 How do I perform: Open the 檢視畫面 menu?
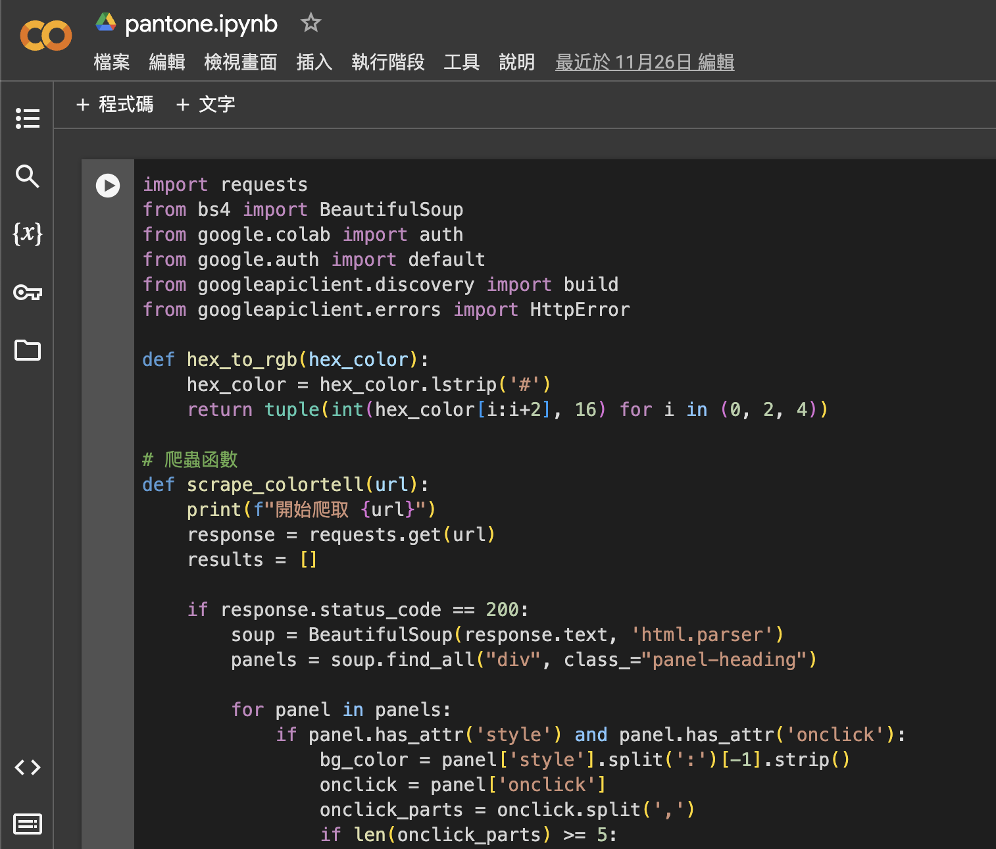point(241,63)
